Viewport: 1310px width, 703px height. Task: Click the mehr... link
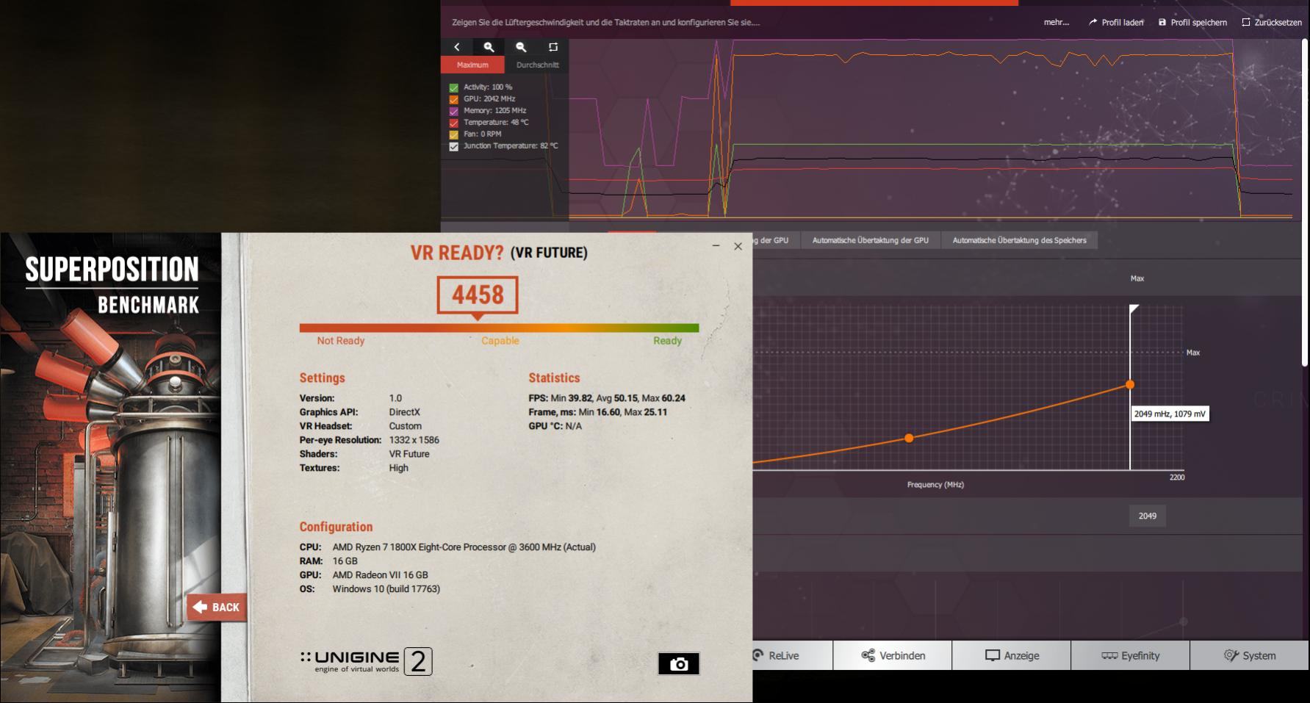coord(1057,22)
